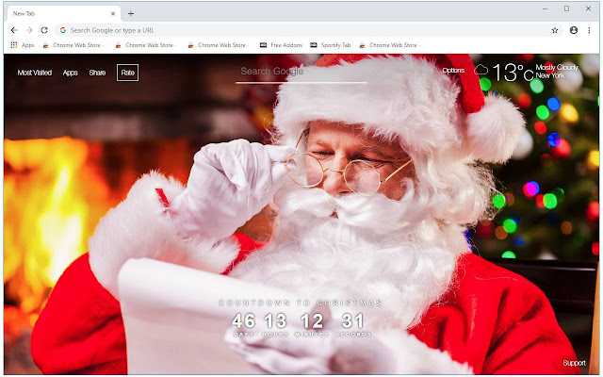The width and height of the screenshot is (603, 377).
Task: Click the Mostly Cloudy weather text
Action: [557, 67]
